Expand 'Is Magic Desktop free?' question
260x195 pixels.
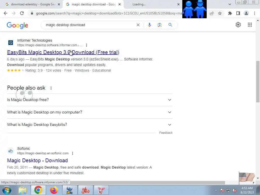(90, 100)
